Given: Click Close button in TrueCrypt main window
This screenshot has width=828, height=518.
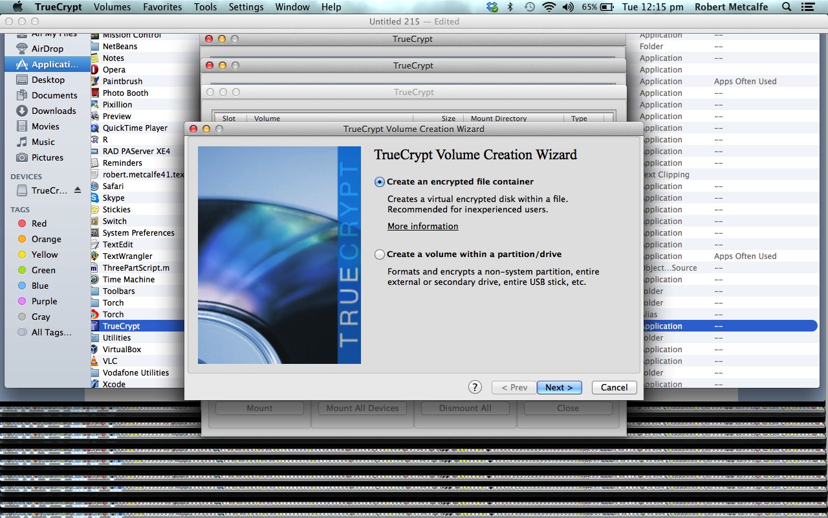Looking at the screenshot, I should [568, 408].
